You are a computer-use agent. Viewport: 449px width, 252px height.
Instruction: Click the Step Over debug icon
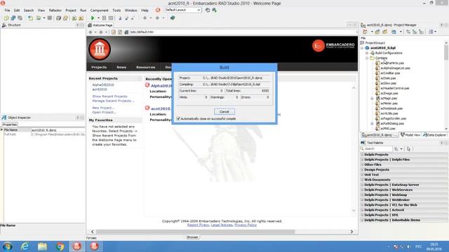(x=126, y=18)
